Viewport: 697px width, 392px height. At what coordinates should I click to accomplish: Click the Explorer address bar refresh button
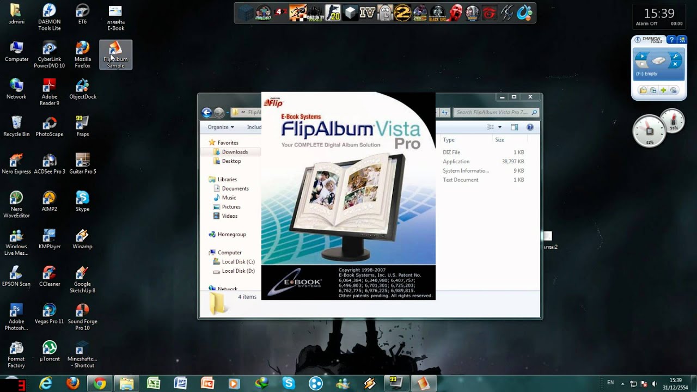coord(445,113)
